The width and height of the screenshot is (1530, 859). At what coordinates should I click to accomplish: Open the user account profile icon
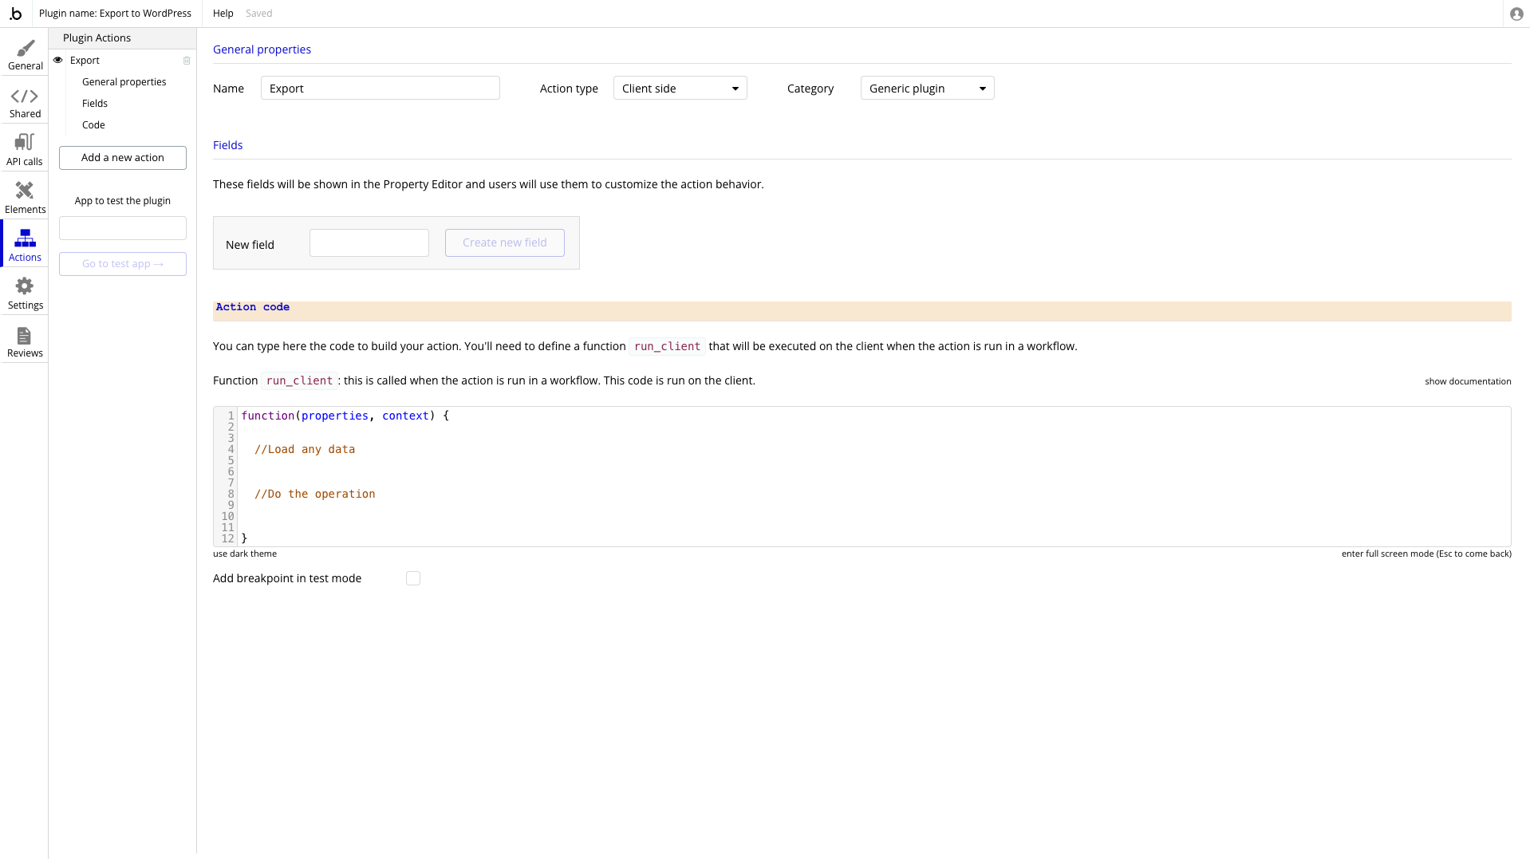tap(1516, 14)
